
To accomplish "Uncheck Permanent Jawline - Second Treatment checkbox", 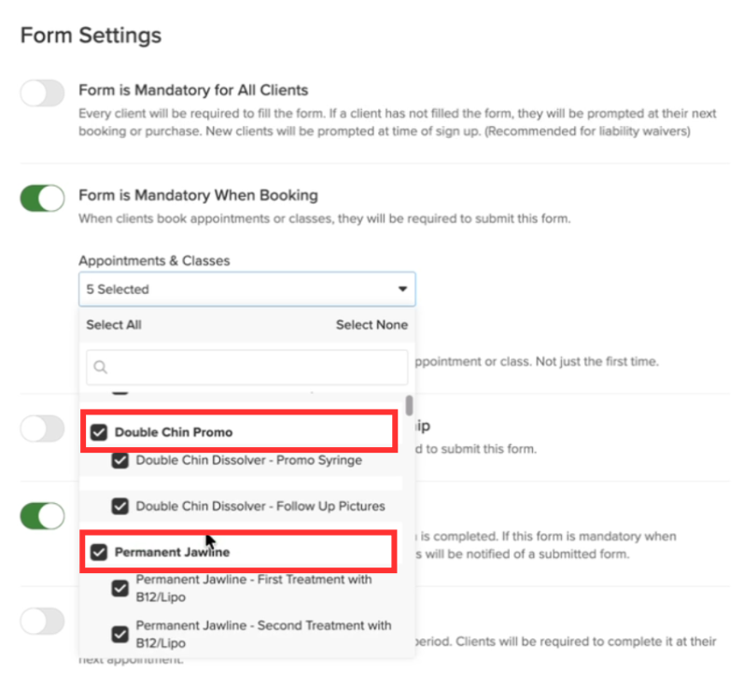I will [120, 635].
